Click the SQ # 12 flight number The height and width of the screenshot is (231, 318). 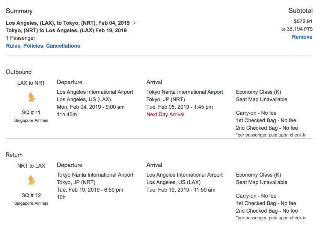coord(31,195)
